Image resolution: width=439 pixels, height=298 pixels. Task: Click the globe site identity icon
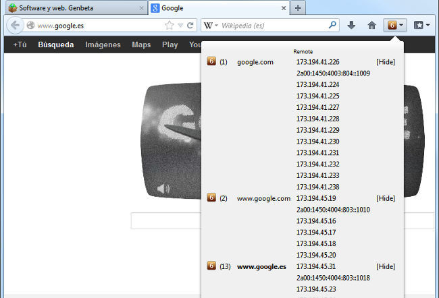tap(30, 26)
